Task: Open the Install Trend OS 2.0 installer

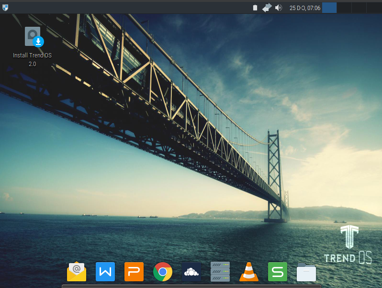Action: [33, 37]
